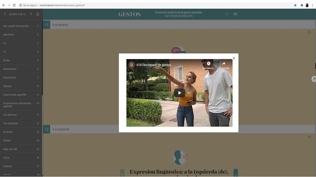Select Dar y pedir información in sidebar
316x177 pixels.
[x=21, y=26]
